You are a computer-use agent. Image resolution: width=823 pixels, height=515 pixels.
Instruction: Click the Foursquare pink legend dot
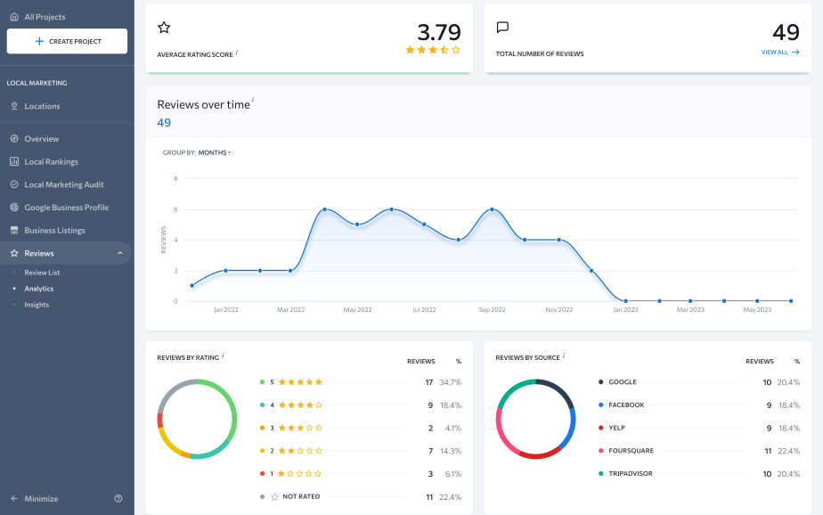click(600, 451)
